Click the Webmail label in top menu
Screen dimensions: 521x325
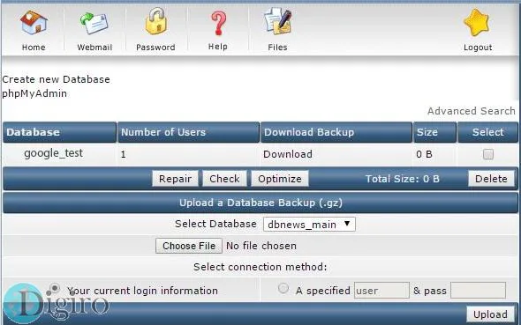(x=94, y=48)
